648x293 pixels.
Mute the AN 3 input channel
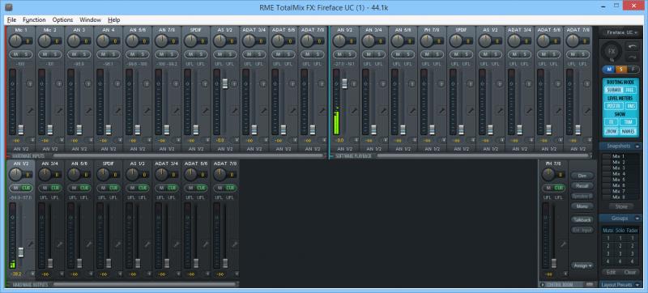tap(74, 54)
